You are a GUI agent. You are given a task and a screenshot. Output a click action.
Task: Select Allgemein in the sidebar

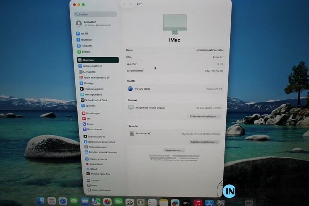coord(88,60)
